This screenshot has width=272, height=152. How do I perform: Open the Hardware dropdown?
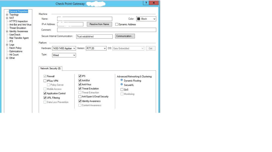click(64, 48)
